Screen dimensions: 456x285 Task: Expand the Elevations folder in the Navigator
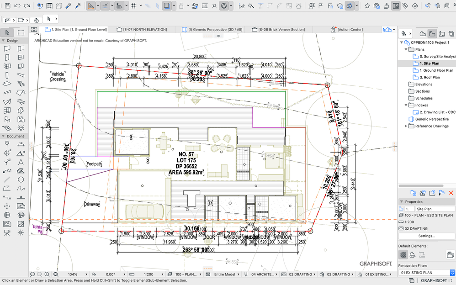click(x=406, y=84)
